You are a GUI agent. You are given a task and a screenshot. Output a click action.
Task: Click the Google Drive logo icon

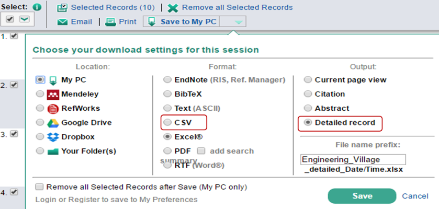click(53, 123)
